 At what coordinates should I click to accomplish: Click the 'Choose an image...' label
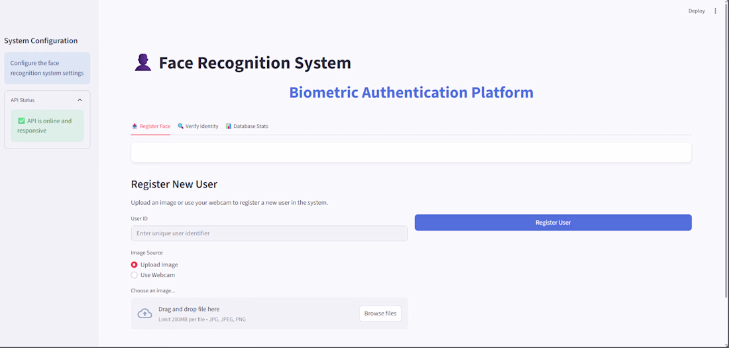(153, 291)
